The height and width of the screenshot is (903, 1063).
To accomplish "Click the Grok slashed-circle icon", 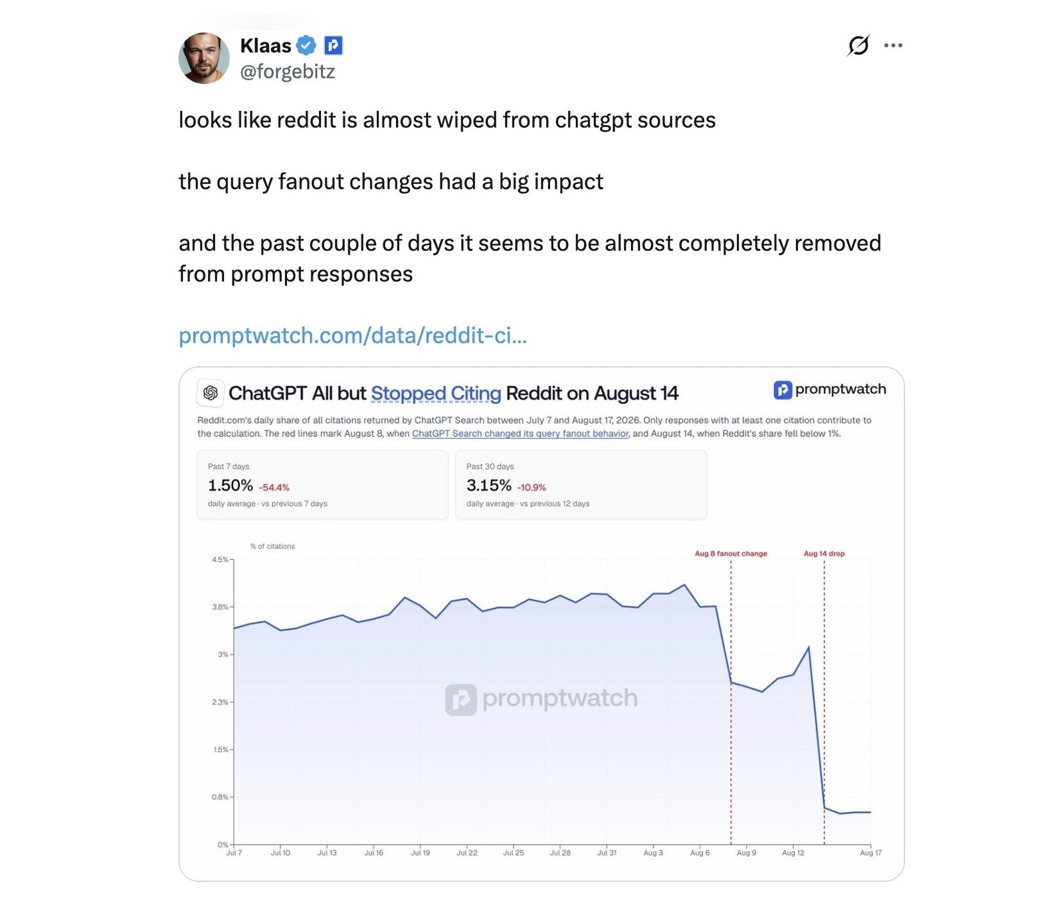I will click(x=858, y=45).
